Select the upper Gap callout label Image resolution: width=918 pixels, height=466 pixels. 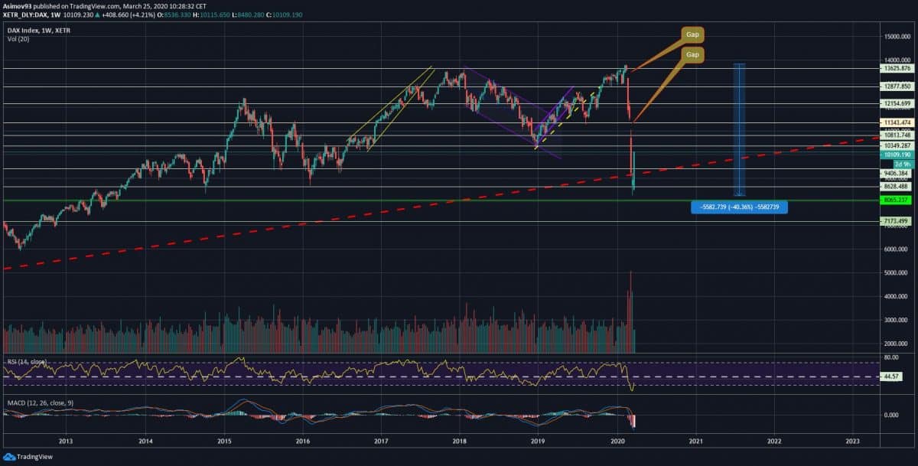(692, 34)
